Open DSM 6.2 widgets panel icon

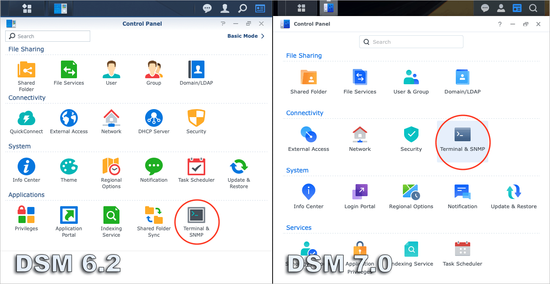[x=260, y=8]
